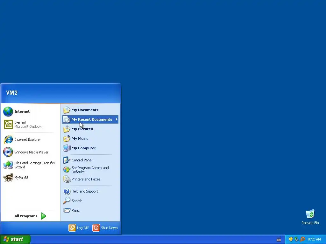Launch MyPal 68 raccoon icon

8,178
